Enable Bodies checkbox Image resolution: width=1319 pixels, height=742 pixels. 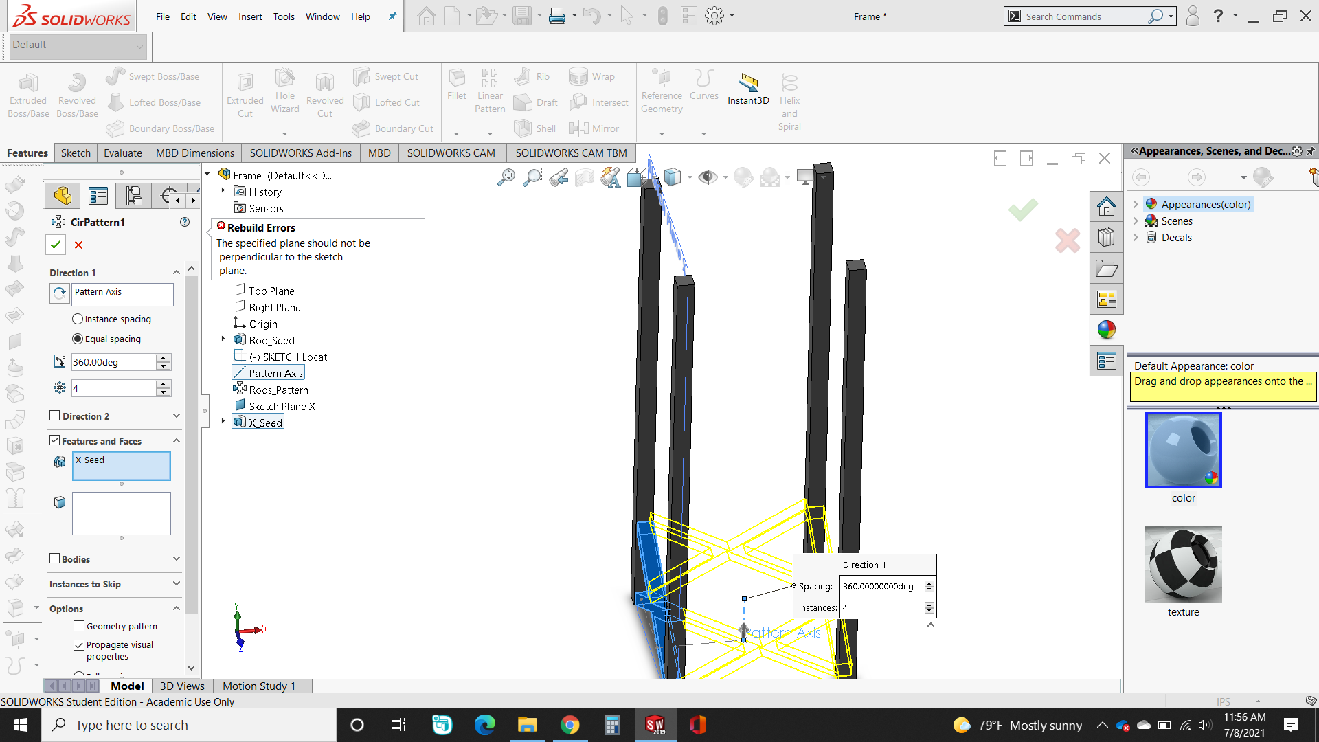click(x=55, y=559)
